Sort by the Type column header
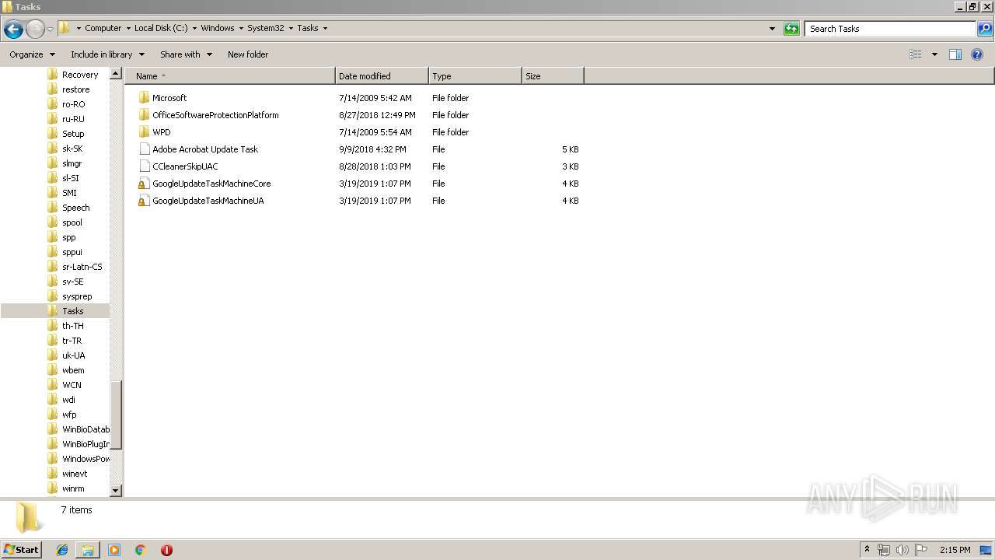The image size is (995, 560). pyautogui.click(x=475, y=76)
